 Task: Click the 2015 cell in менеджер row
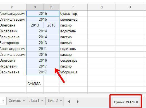pyautogui.click(x=43, y=20)
